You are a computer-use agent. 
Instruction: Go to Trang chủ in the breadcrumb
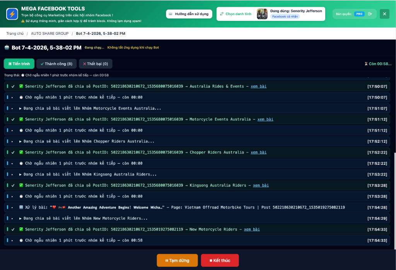point(15,34)
